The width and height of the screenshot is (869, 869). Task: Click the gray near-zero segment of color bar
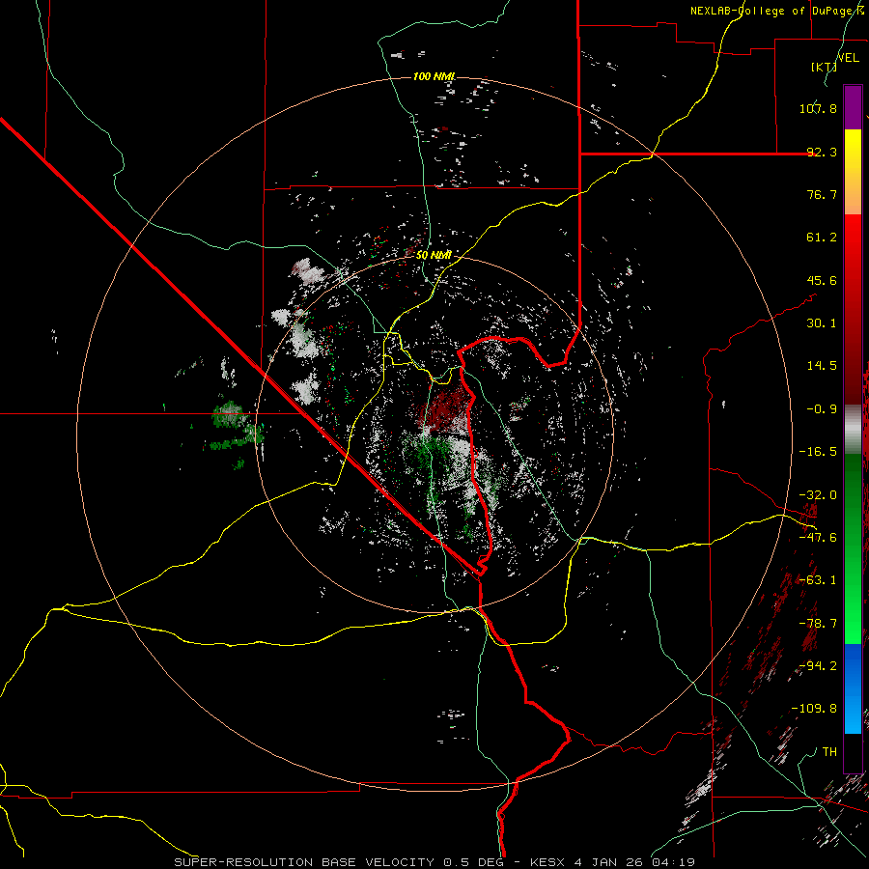click(853, 429)
